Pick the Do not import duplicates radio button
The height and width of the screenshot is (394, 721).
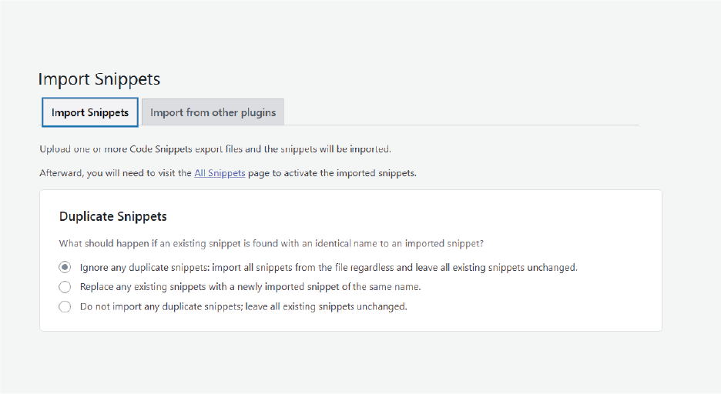pos(65,306)
